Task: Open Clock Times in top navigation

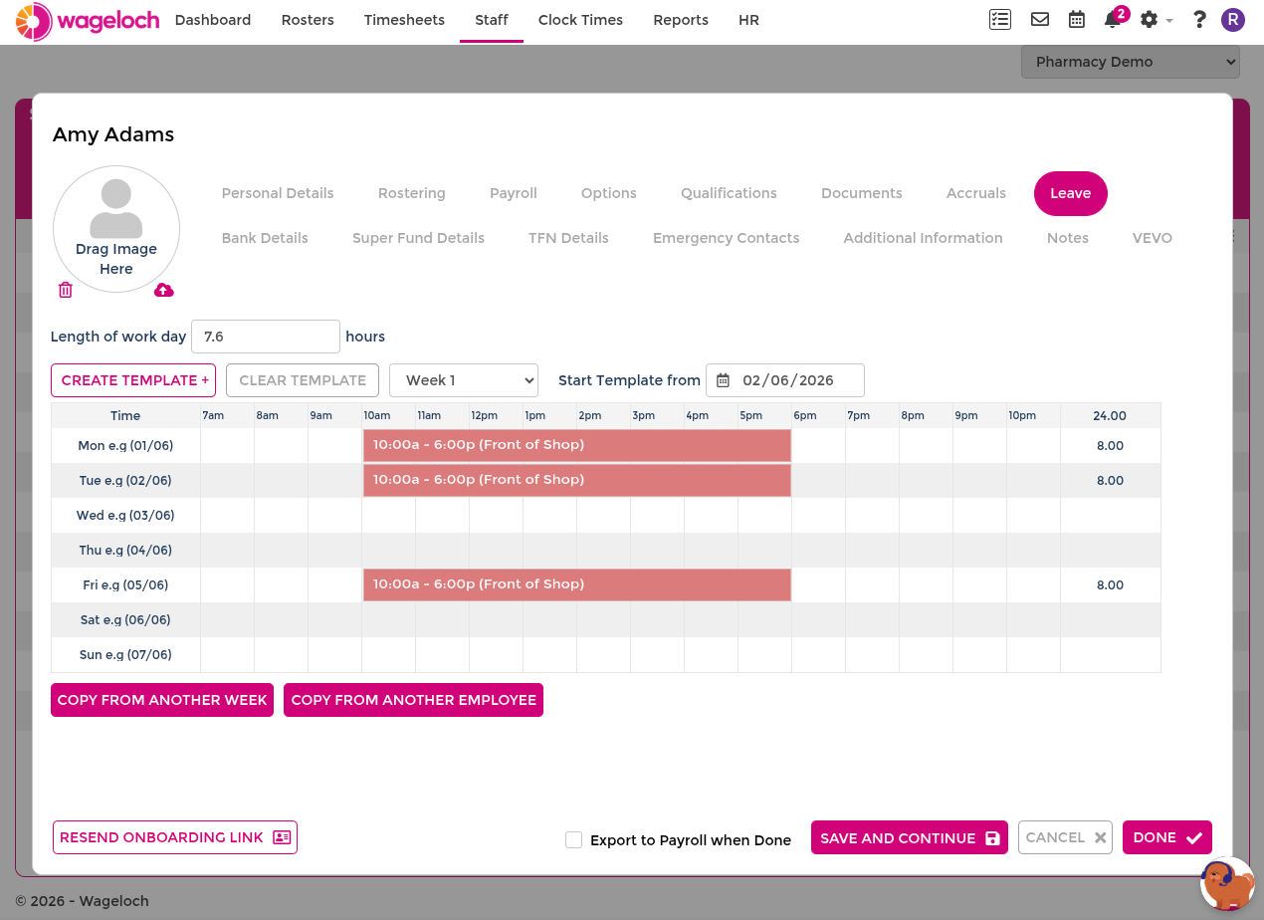Action: click(x=580, y=20)
